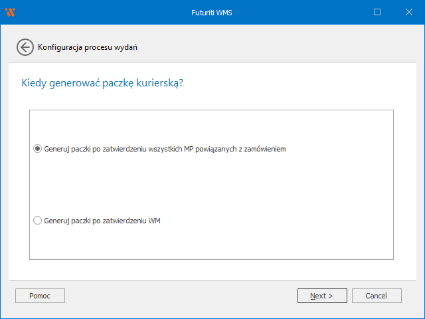Maximize the Futuriti WMS window
This screenshot has width=425, height=319.
click(x=377, y=12)
